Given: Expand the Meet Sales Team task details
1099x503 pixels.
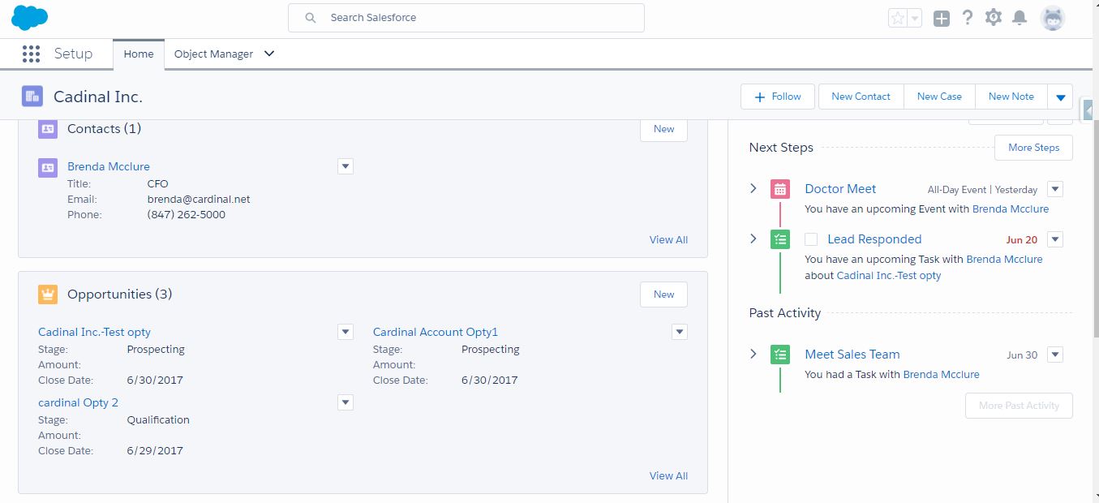Looking at the screenshot, I should pos(753,354).
